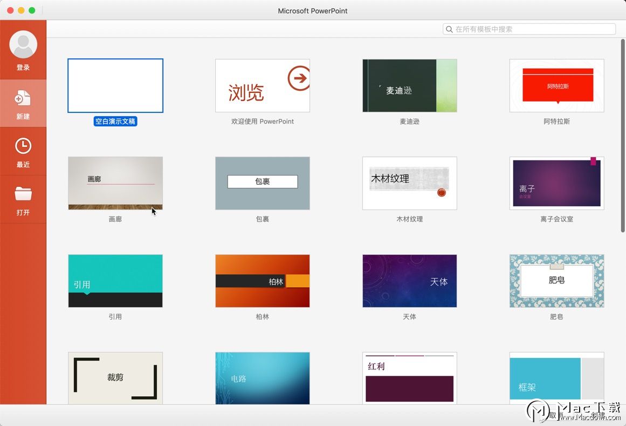Select the blank presentation thumbnail

[x=115, y=85]
